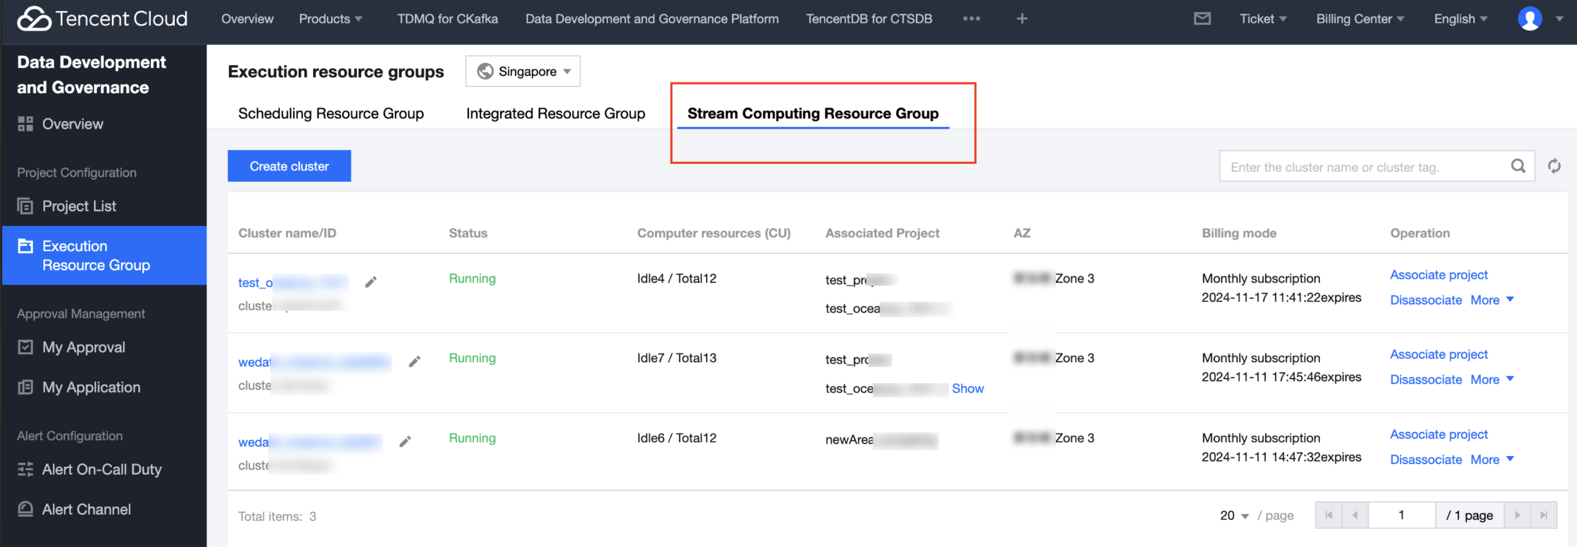Viewport: 1577px width, 547px height.
Task: Open the 20 per page size selector
Action: click(x=1233, y=515)
